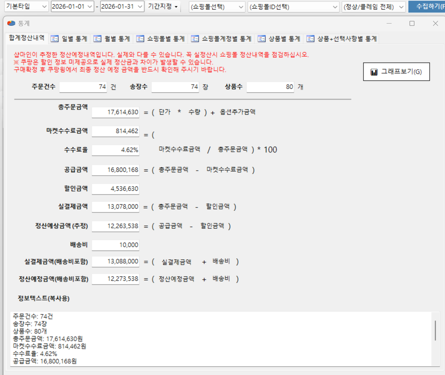
Task: Click the bar chart icon in 그래프보기 button
Action: [x=374, y=72]
